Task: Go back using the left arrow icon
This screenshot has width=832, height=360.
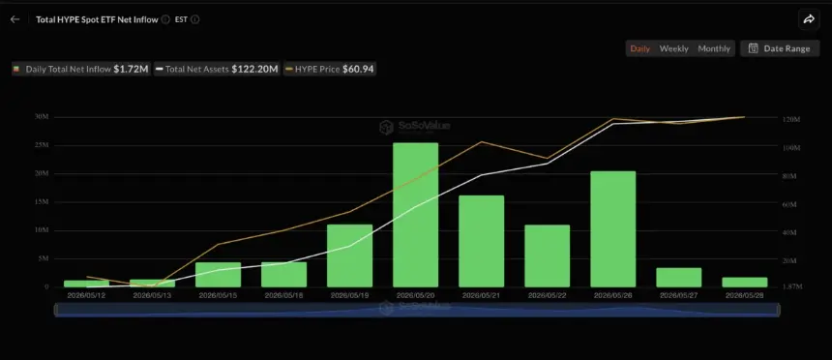Action: (x=15, y=19)
